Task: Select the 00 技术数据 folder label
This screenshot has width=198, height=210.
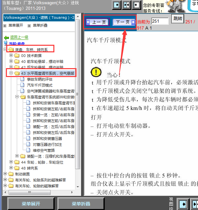Action: click(x=31, y=56)
